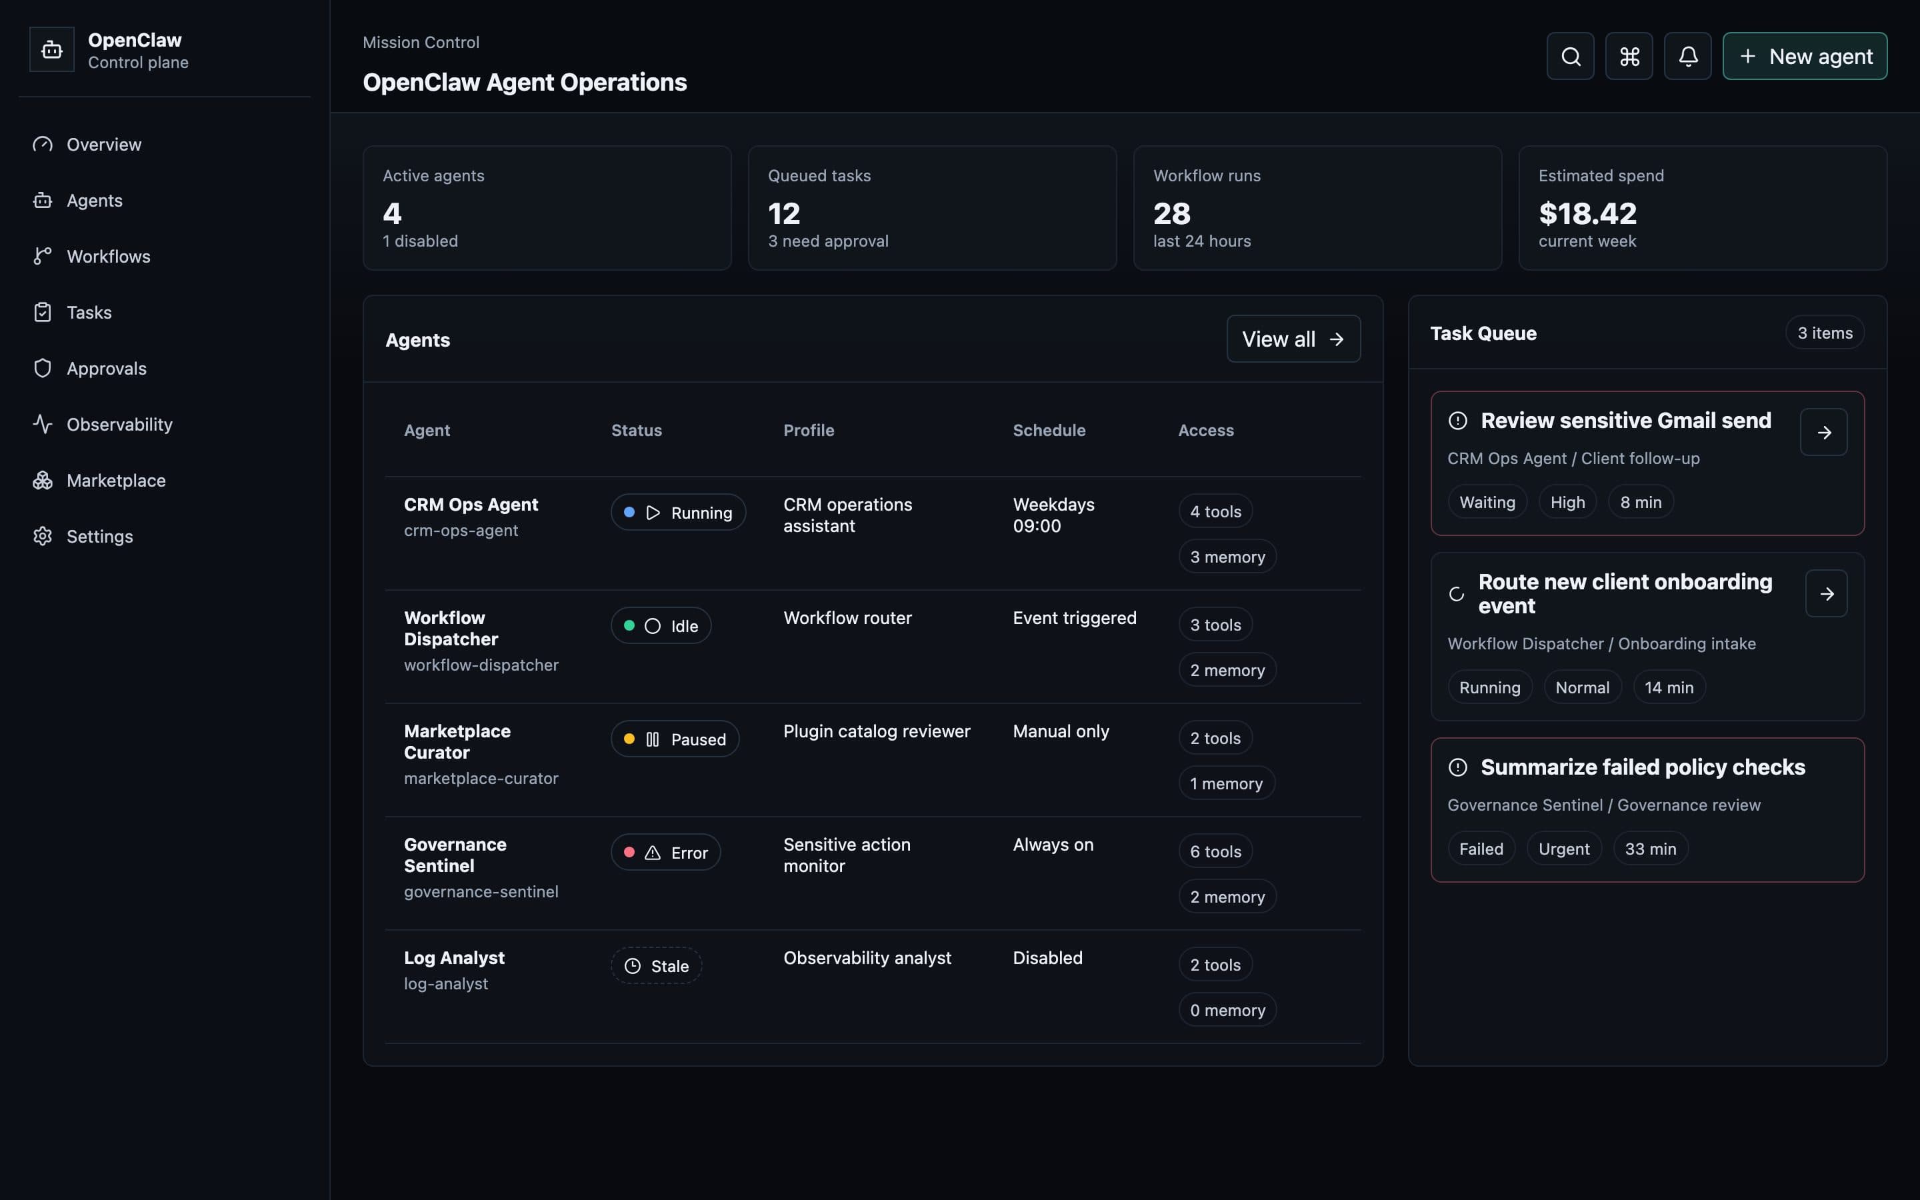Click the High priority tag
The height and width of the screenshot is (1200, 1920).
pyautogui.click(x=1567, y=501)
